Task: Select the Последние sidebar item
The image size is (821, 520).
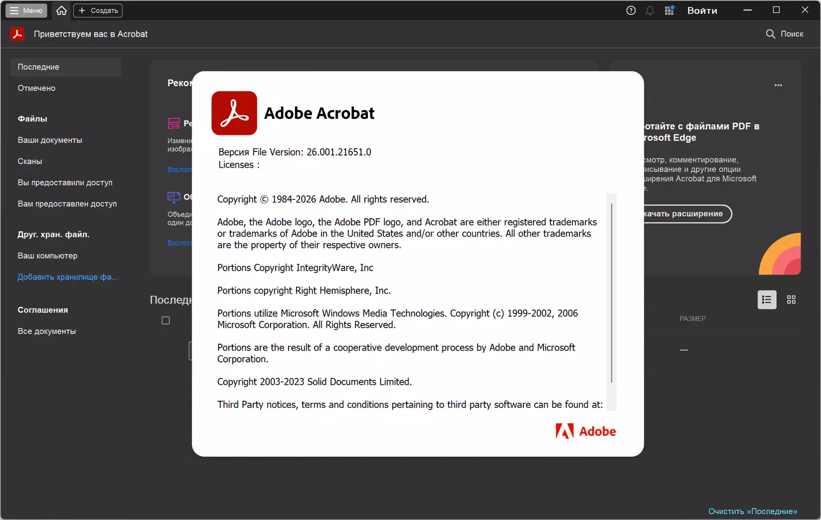Action: 65,67
